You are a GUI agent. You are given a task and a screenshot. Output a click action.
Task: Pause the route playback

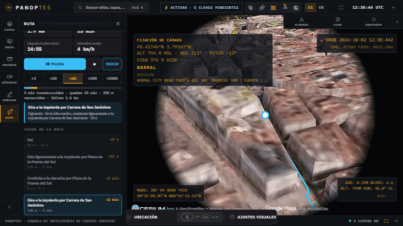pos(55,64)
